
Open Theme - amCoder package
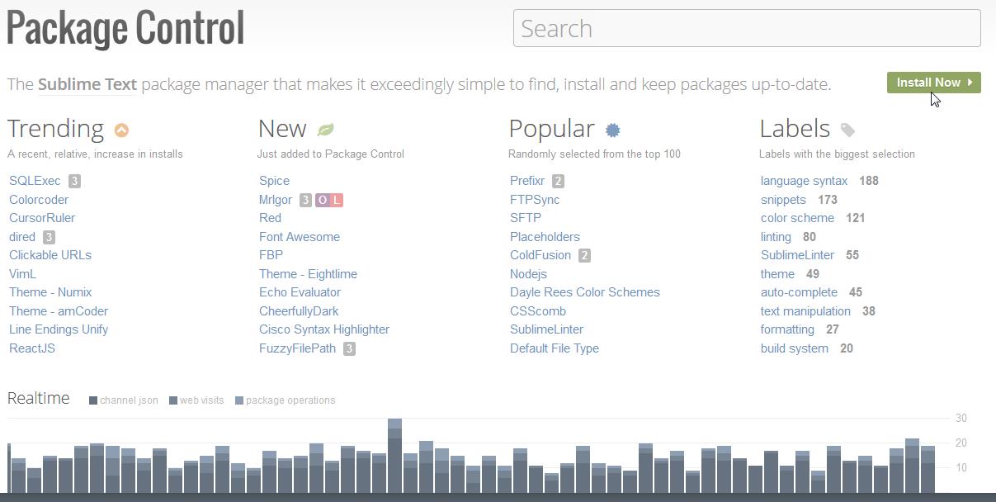pos(59,311)
